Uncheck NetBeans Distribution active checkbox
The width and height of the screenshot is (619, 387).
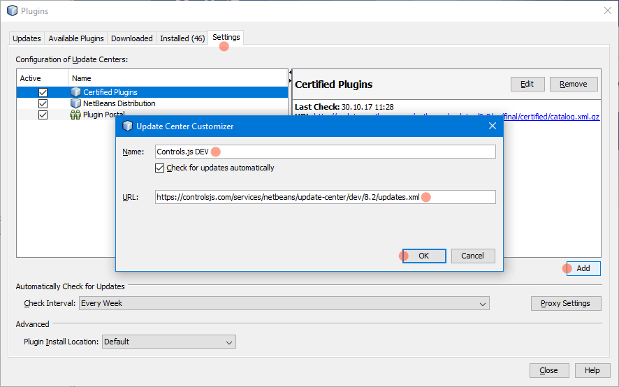click(43, 103)
